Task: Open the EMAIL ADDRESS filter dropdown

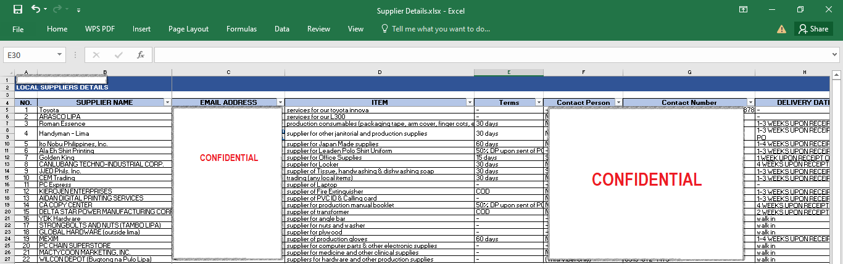Action: point(280,102)
